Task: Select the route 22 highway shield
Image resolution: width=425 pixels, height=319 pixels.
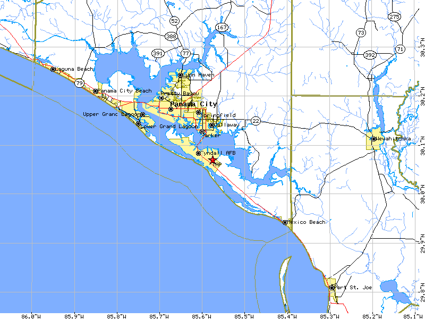Action: (256, 121)
